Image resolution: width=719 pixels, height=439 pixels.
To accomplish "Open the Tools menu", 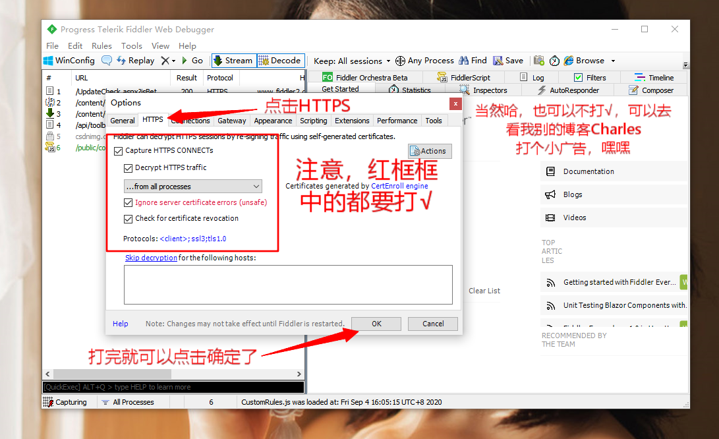I will point(132,46).
